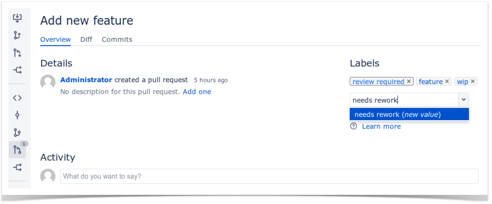Open the Commits icon in the sidebar
Viewport: 492px width, 204px height.
(x=17, y=115)
